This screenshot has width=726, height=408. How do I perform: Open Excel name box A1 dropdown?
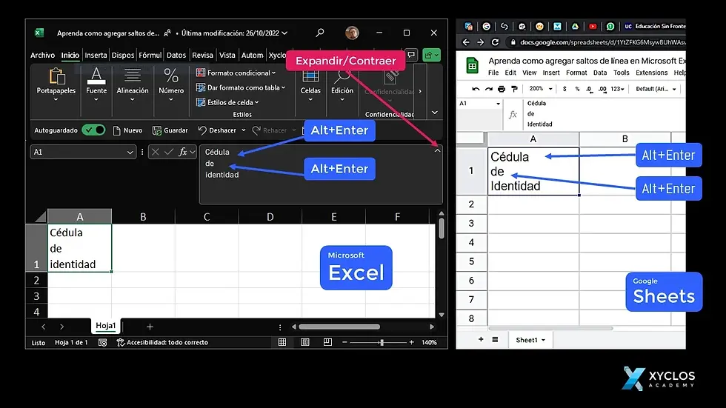point(130,153)
